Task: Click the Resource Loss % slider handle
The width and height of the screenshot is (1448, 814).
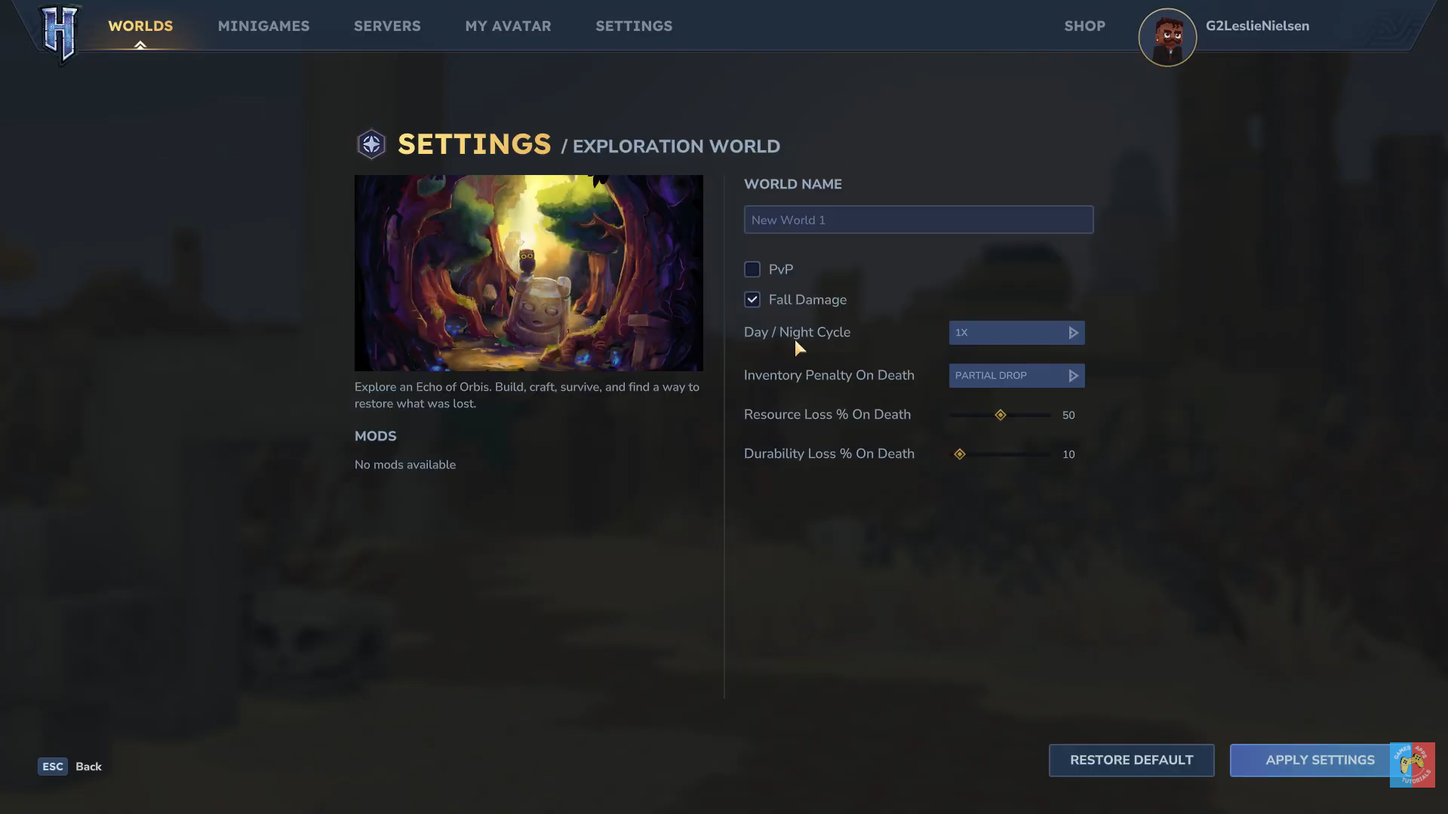Action: tap(1000, 415)
